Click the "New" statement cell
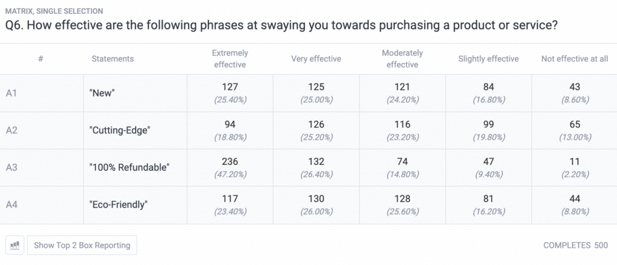This screenshot has width=617, height=265. tap(135, 93)
